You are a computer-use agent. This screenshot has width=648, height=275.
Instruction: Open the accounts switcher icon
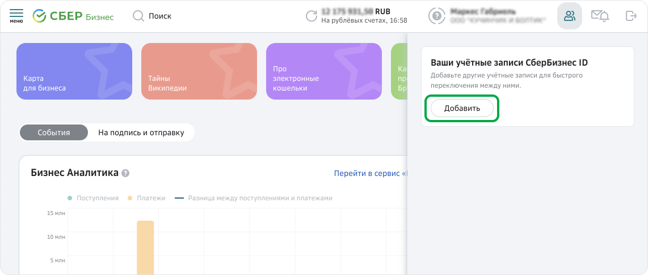click(x=569, y=16)
